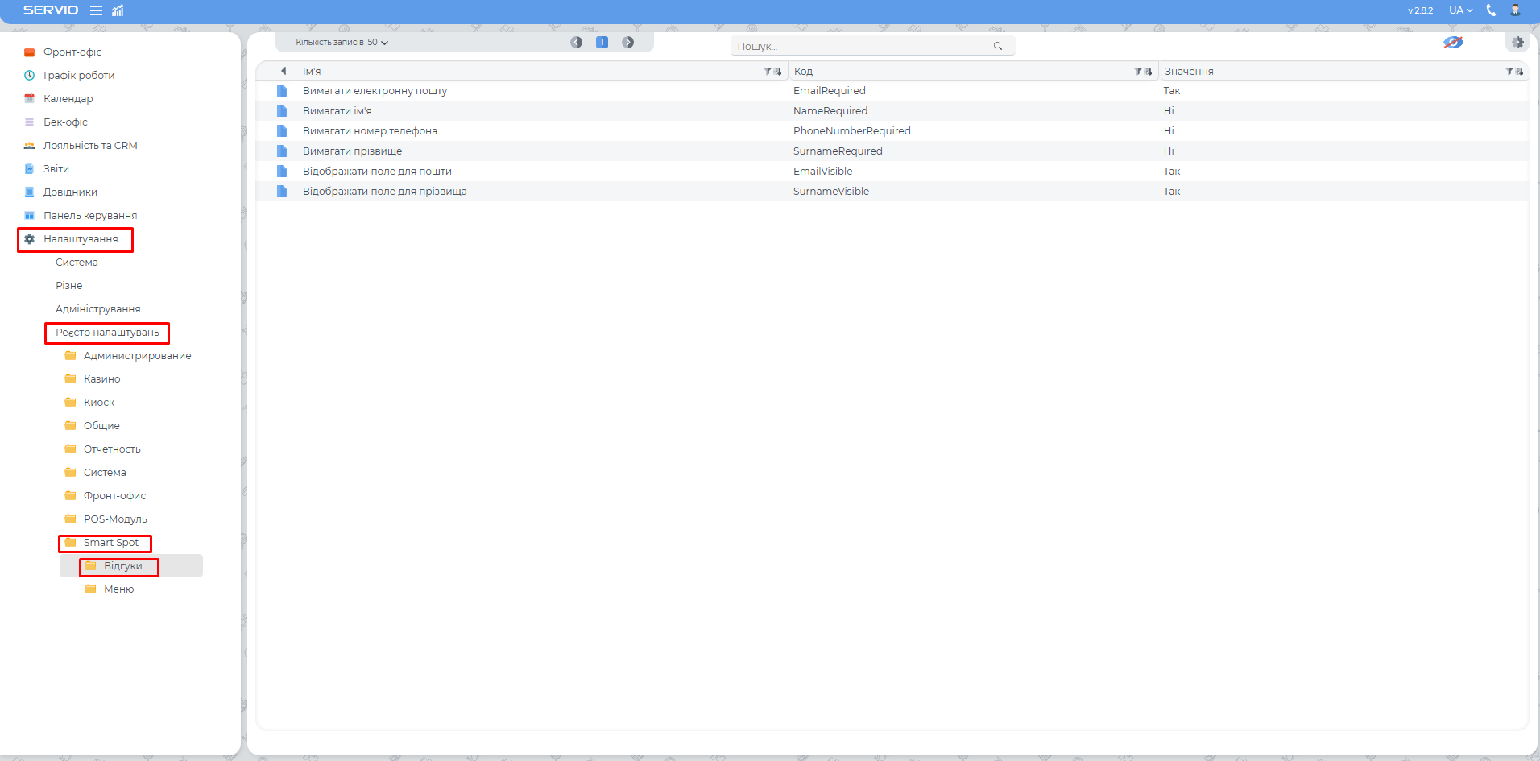
Task: Open the statistics chart icon in header
Action: point(118,10)
